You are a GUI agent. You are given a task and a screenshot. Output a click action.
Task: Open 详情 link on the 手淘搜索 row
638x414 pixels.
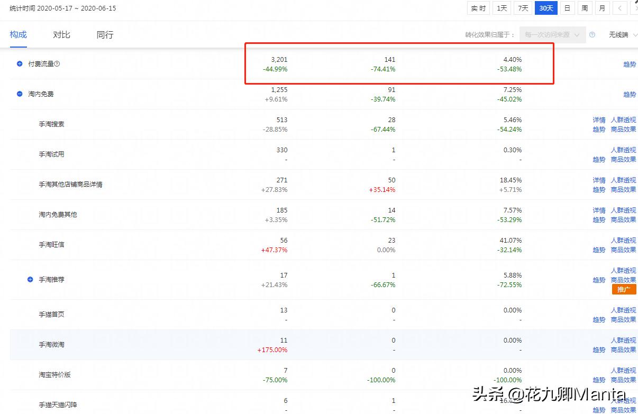tap(598, 119)
